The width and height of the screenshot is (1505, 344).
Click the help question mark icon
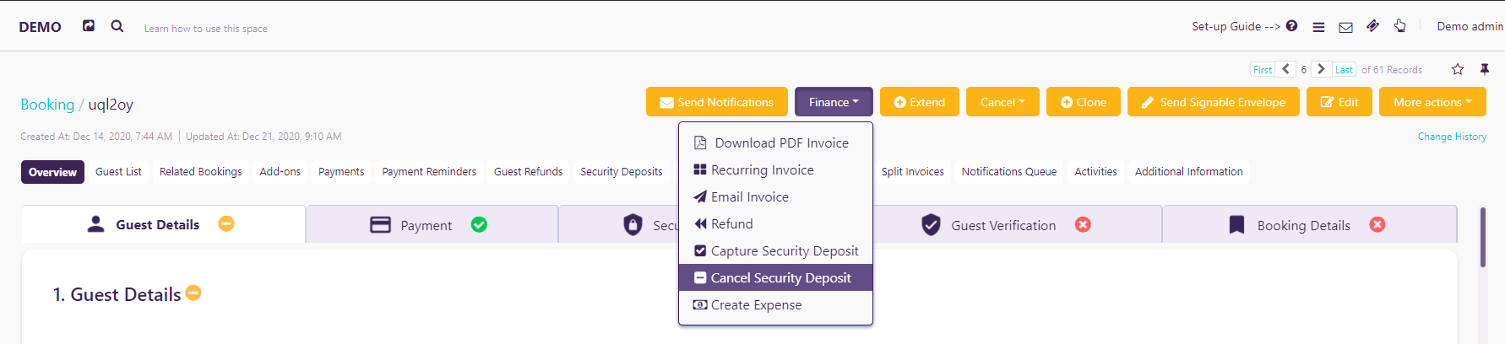(1291, 26)
